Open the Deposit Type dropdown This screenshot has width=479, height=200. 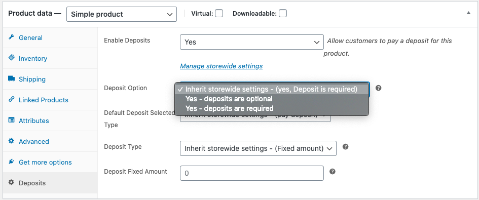tap(258, 148)
